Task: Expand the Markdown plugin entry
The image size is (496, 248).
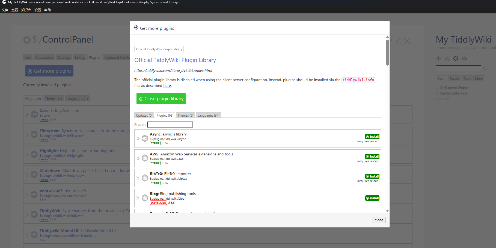Action: point(27,175)
